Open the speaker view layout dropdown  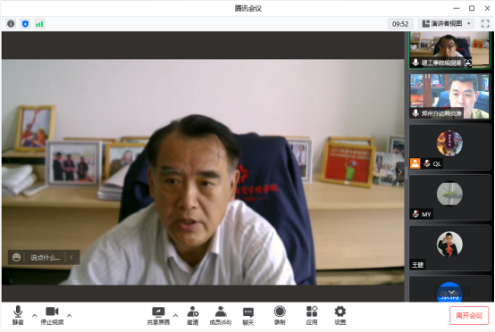point(447,23)
